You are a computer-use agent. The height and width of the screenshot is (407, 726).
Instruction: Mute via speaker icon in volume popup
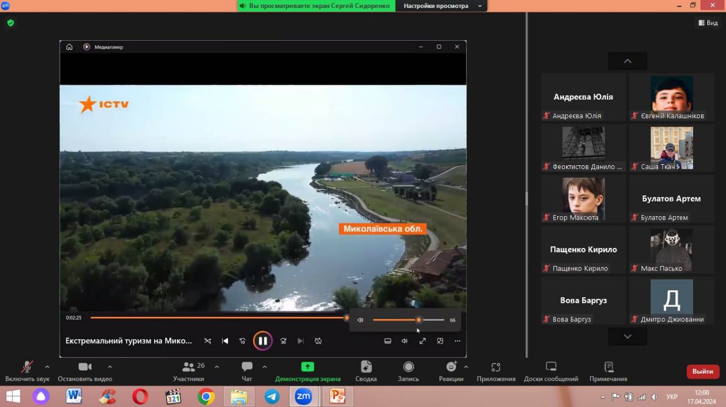(x=360, y=320)
